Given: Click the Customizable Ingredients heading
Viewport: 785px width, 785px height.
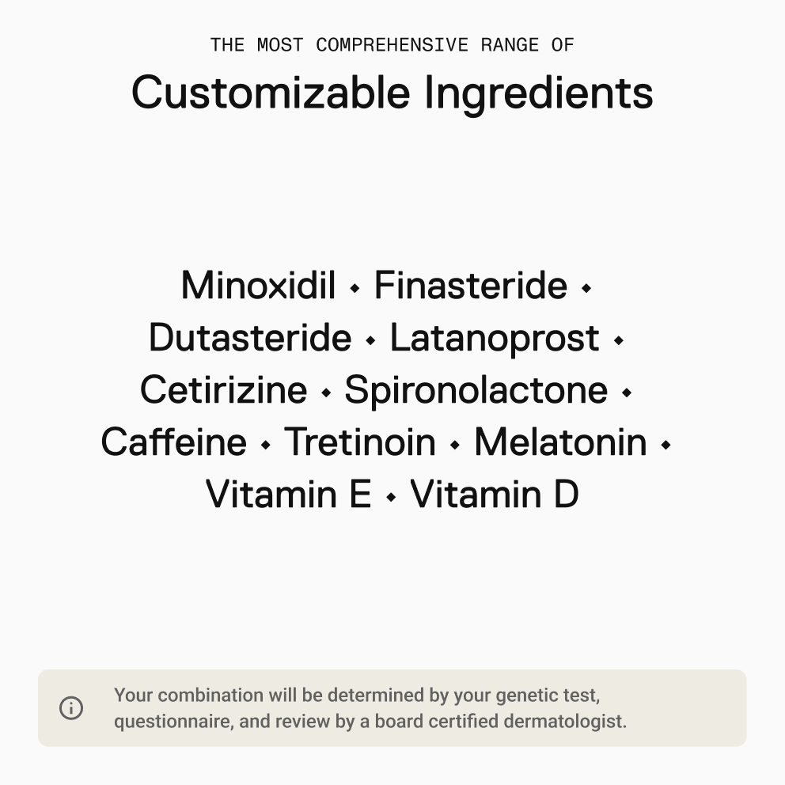Looking at the screenshot, I should [392, 93].
